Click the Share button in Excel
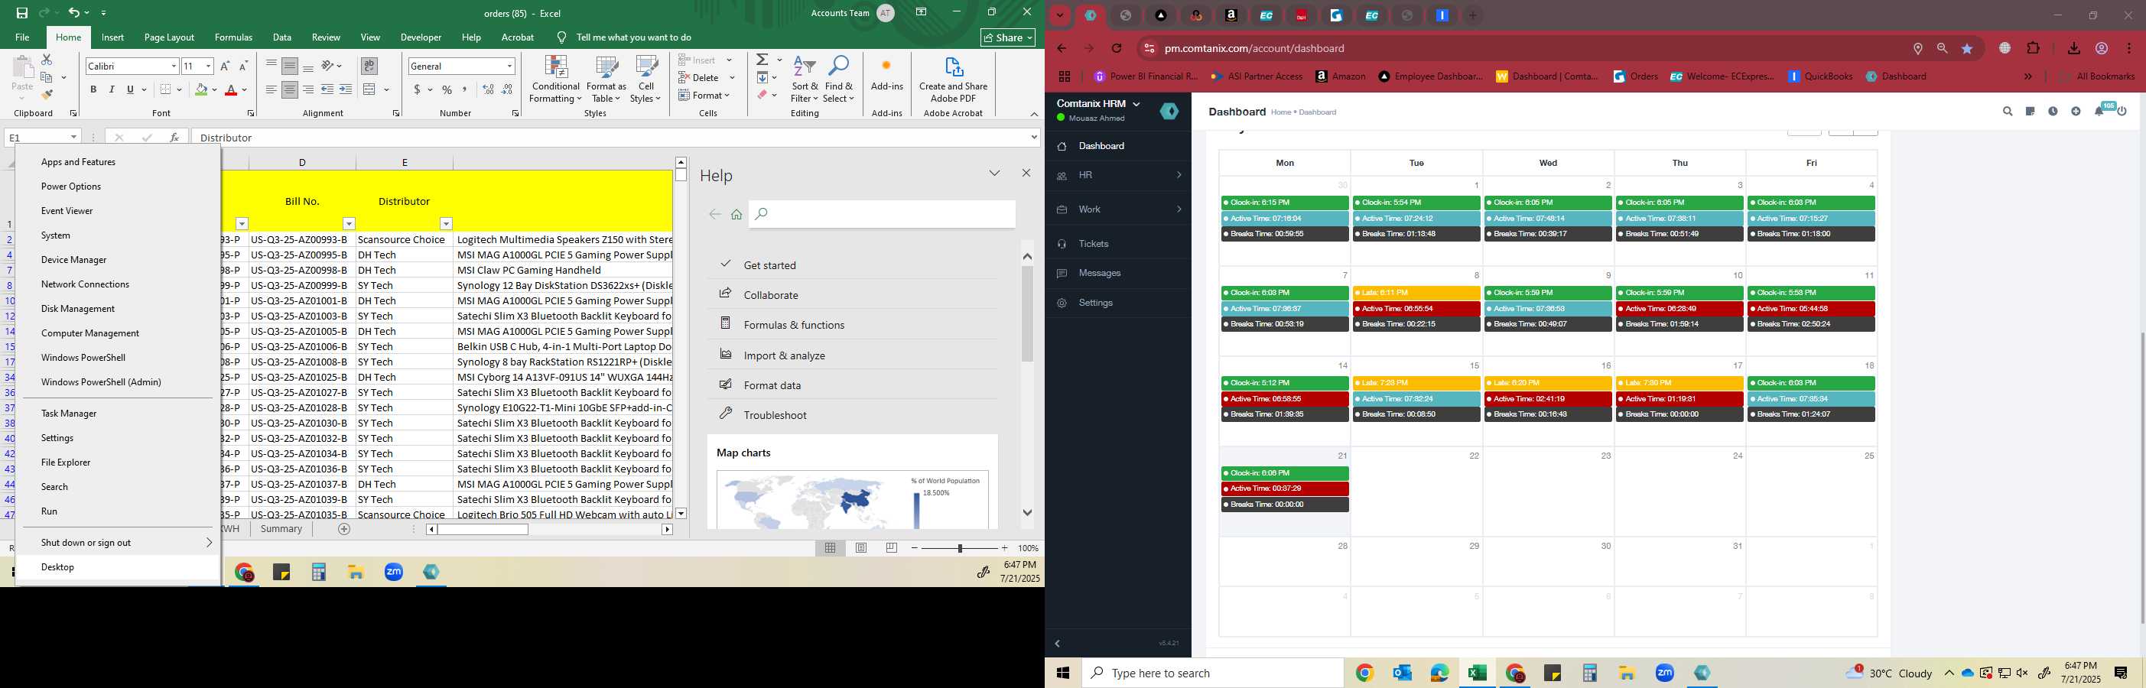 tap(1008, 37)
